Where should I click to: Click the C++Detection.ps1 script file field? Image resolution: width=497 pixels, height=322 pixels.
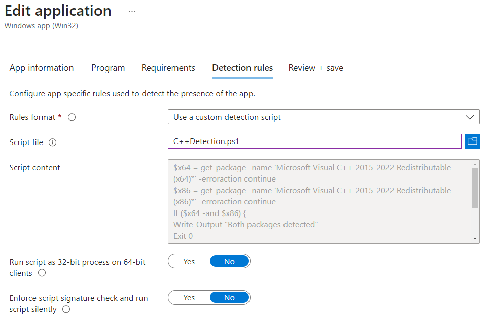pyautogui.click(x=314, y=141)
